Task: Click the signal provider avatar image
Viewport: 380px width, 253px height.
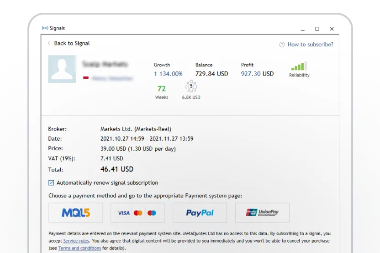Action: [x=62, y=69]
